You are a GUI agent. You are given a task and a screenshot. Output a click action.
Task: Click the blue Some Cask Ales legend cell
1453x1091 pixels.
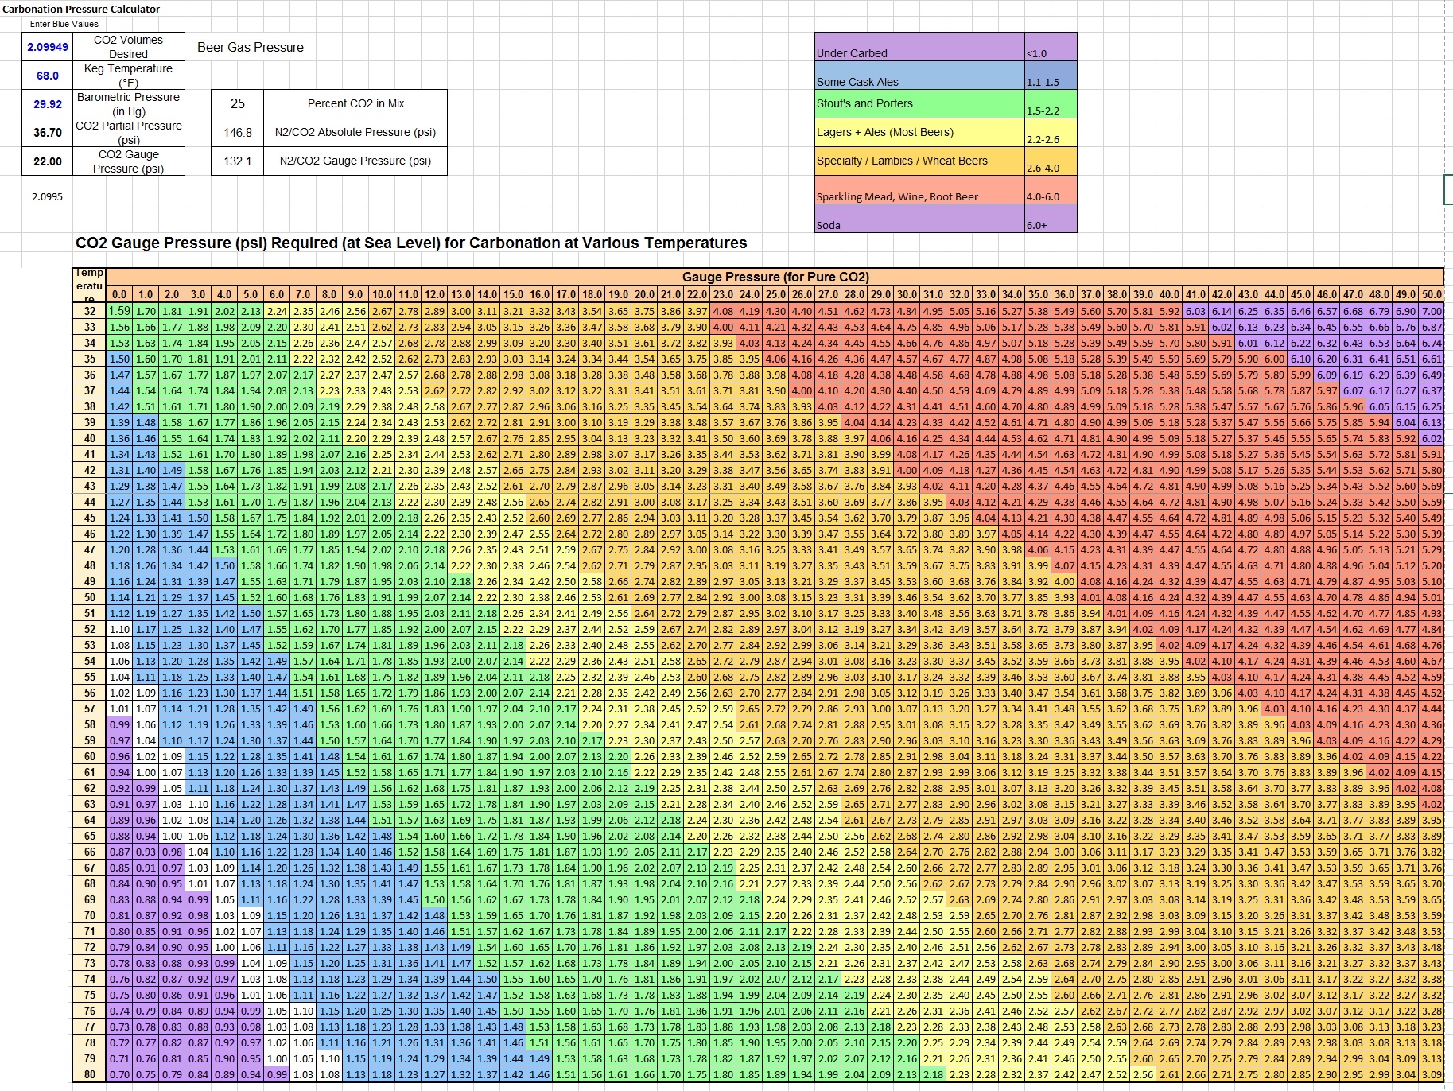[919, 76]
